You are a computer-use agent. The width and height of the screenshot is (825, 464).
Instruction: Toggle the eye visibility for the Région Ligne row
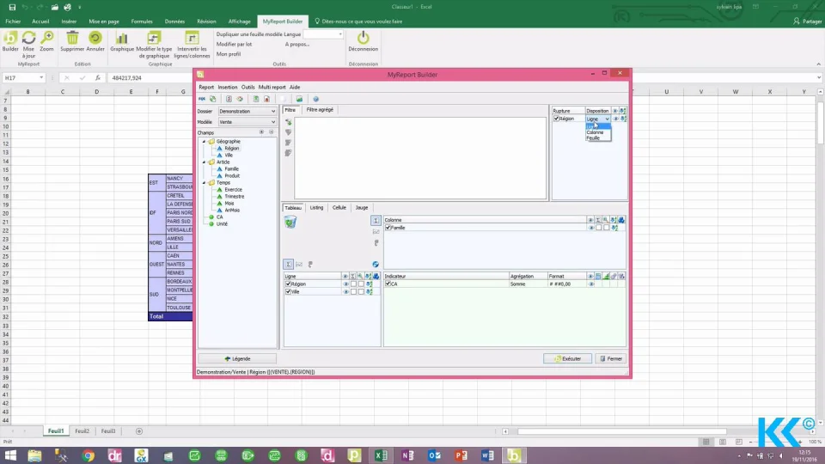pos(345,284)
